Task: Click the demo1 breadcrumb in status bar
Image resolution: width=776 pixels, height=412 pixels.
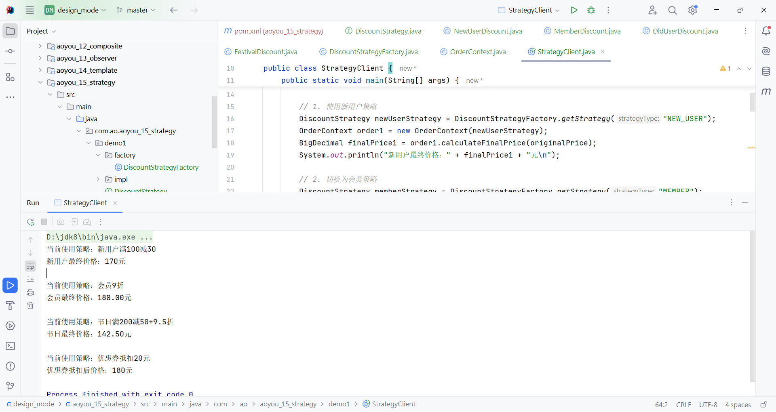Action: pyautogui.click(x=339, y=404)
